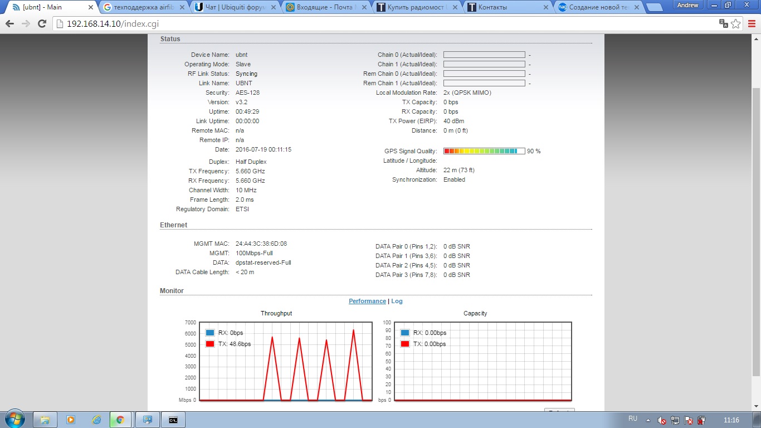Click the Capacity chart graph area

[x=483, y=361]
